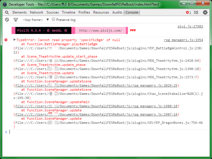Follow the rpg_managers.js:1907:14 link
The height and width of the screenshot is (159, 212).
96,114
